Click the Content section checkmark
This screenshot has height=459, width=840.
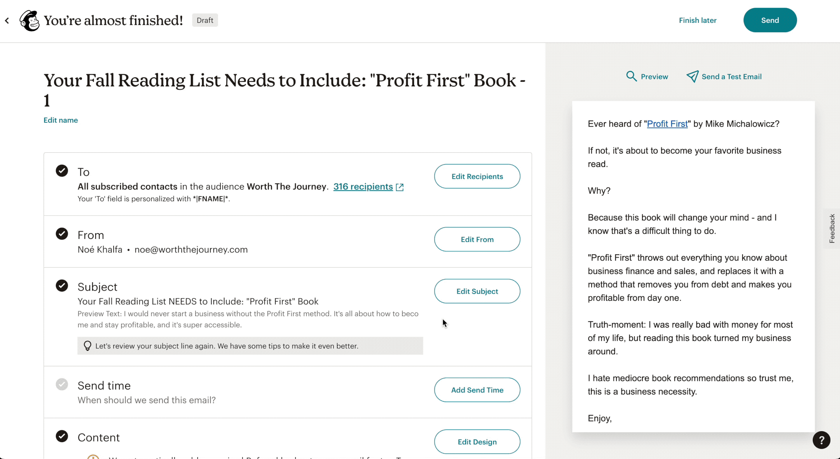[x=62, y=436]
